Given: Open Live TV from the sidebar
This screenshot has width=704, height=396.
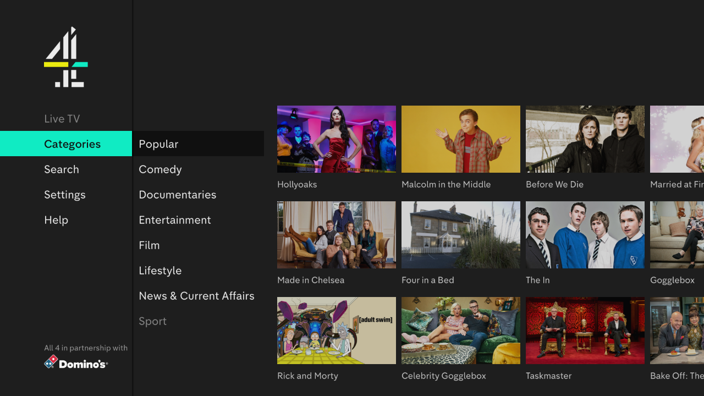Looking at the screenshot, I should click(x=62, y=118).
